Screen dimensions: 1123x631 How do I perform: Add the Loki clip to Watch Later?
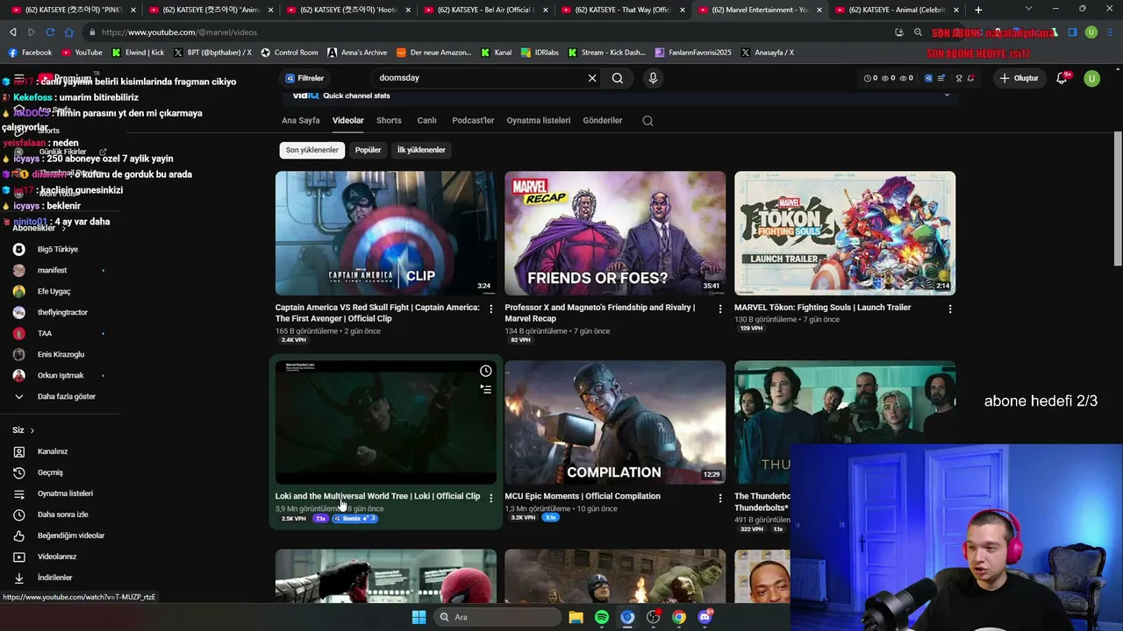[x=485, y=372]
